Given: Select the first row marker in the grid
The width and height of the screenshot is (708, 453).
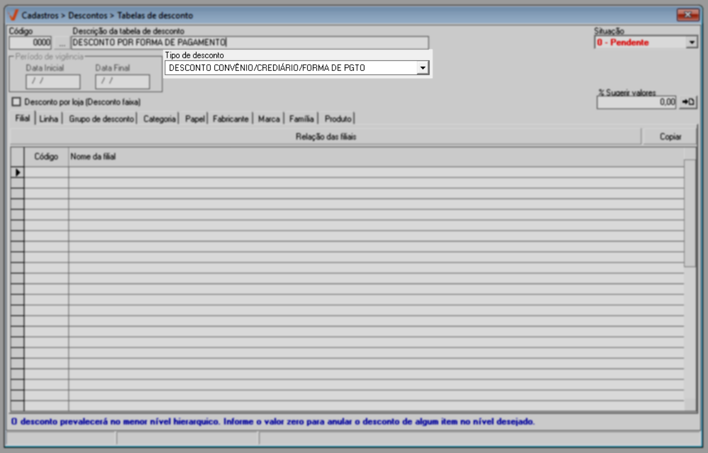Looking at the screenshot, I should pyautogui.click(x=18, y=172).
